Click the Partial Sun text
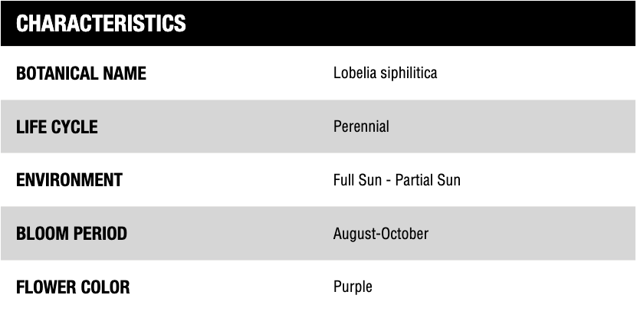637x318 pixels. click(x=428, y=181)
